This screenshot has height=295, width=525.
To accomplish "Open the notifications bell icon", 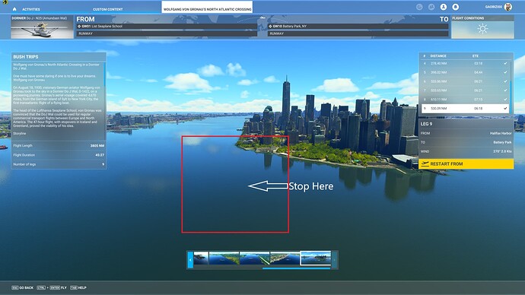I will point(455,7).
